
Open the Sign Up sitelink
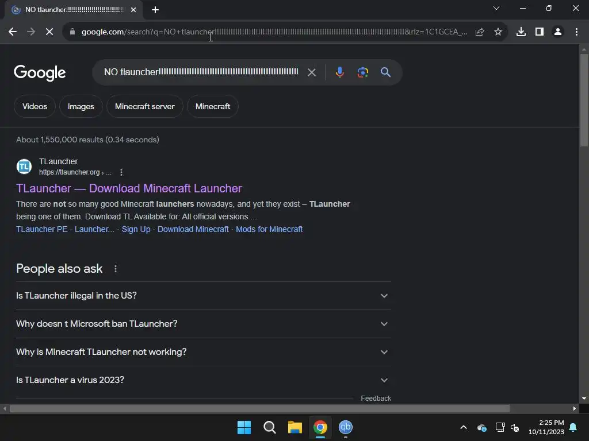[136, 229]
